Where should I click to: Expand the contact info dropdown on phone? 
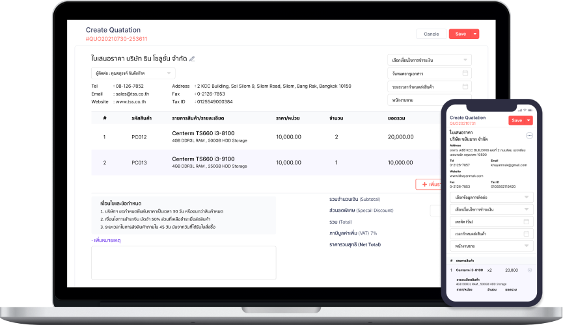[x=491, y=197]
